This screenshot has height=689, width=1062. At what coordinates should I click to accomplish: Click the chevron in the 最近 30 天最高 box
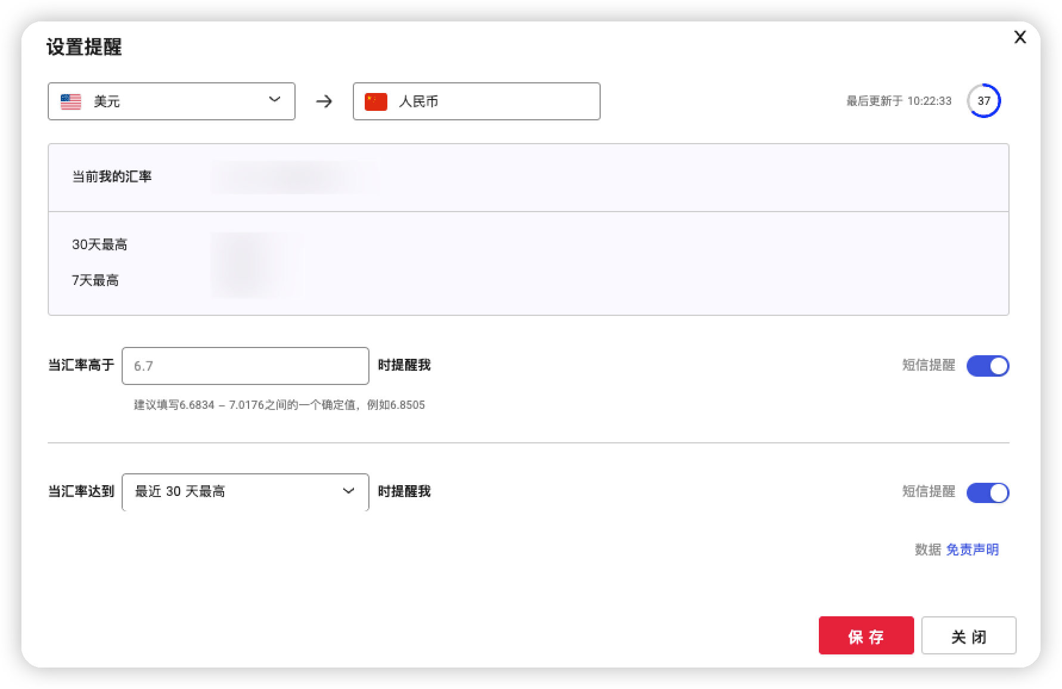coord(349,491)
